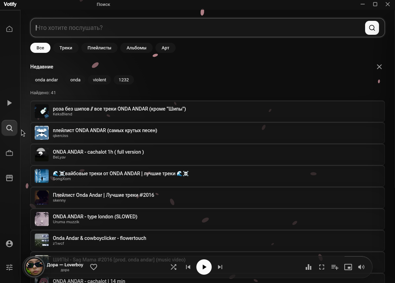Viewport: 395px width, 283px height.
Task: Open the briefcase library icon in sidebar
Action: pyautogui.click(x=9, y=153)
